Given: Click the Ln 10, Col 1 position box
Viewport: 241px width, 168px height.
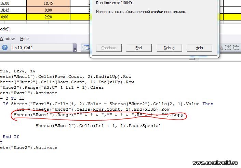Looking at the screenshot, I should click(41, 48).
